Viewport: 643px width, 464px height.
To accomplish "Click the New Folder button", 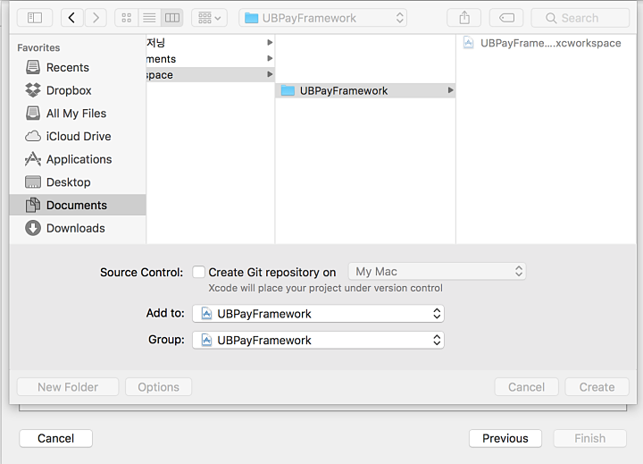I will click(x=68, y=387).
